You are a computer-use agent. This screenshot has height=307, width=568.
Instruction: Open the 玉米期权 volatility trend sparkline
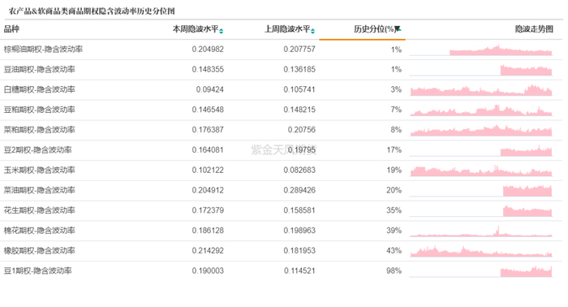(x=480, y=171)
